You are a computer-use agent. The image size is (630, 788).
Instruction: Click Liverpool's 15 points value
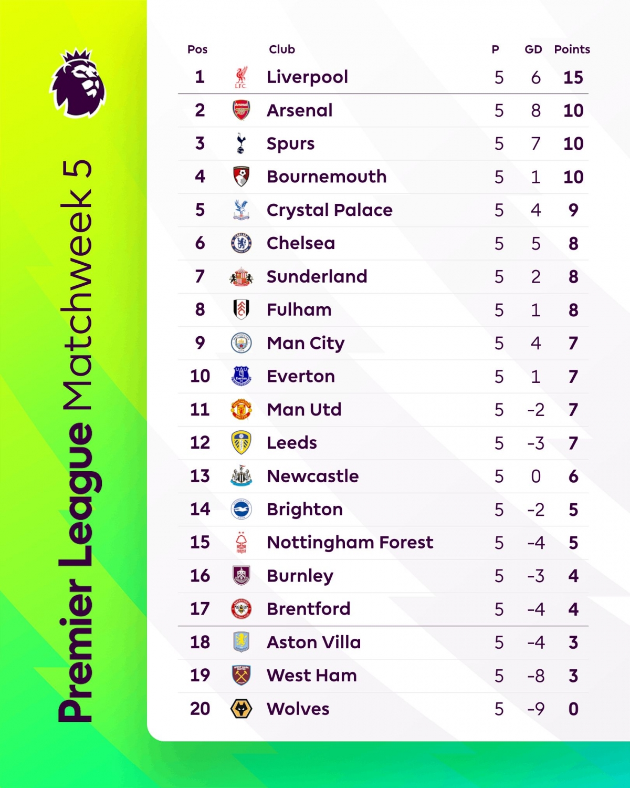pyautogui.click(x=573, y=77)
